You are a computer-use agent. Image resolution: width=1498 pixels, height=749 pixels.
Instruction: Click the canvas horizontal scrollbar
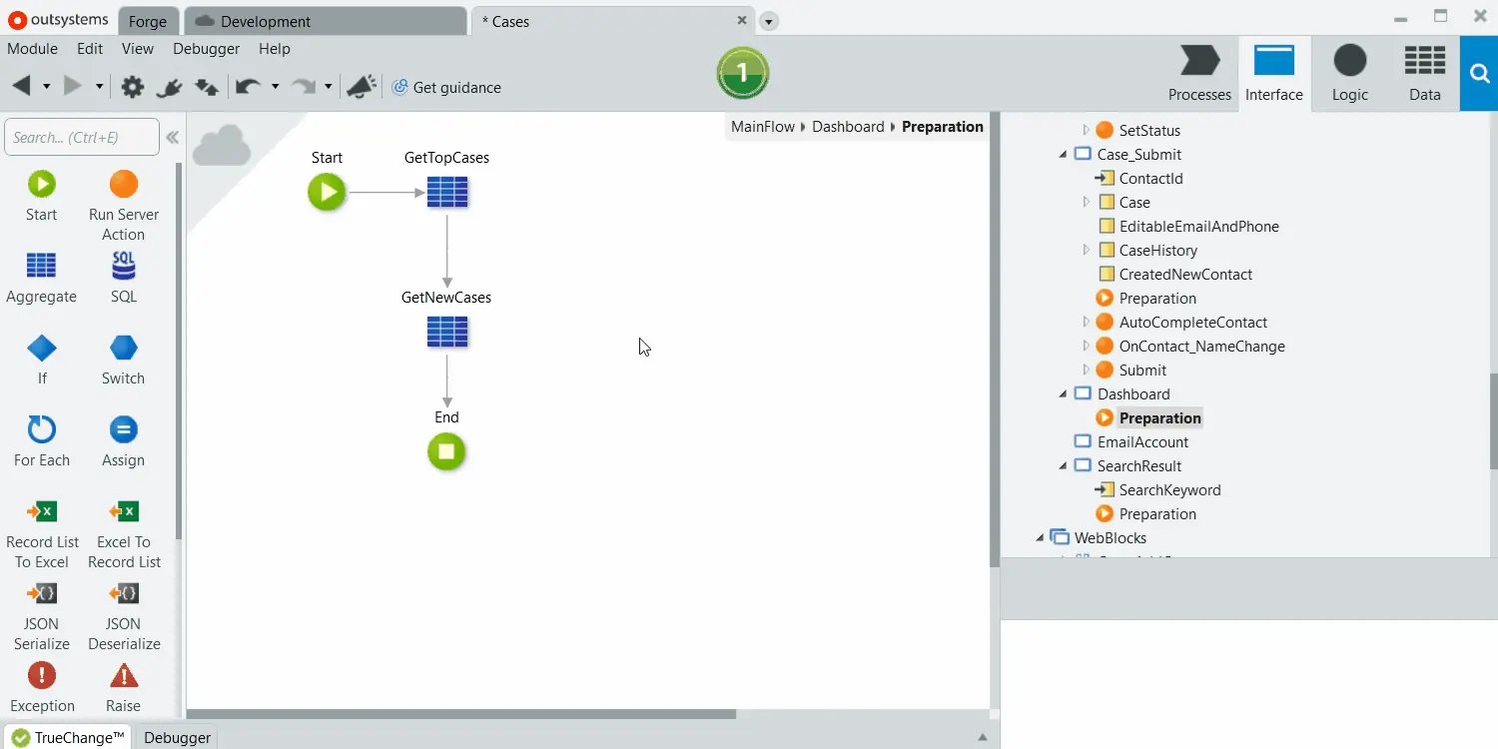pos(461,714)
